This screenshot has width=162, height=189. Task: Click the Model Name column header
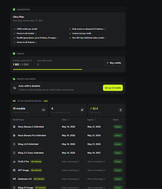[19, 119]
